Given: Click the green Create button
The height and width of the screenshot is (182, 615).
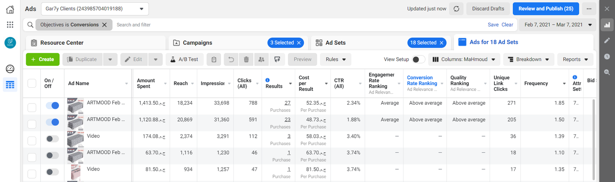Looking at the screenshot, I should click(x=43, y=59).
